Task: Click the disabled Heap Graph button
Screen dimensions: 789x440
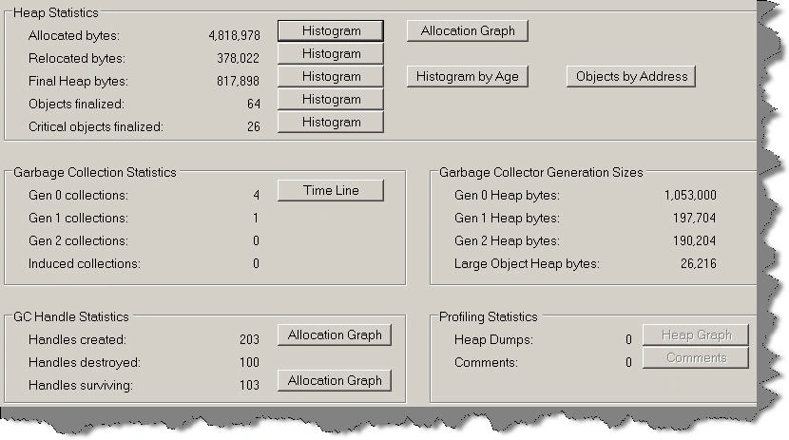Action: tap(696, 335)
